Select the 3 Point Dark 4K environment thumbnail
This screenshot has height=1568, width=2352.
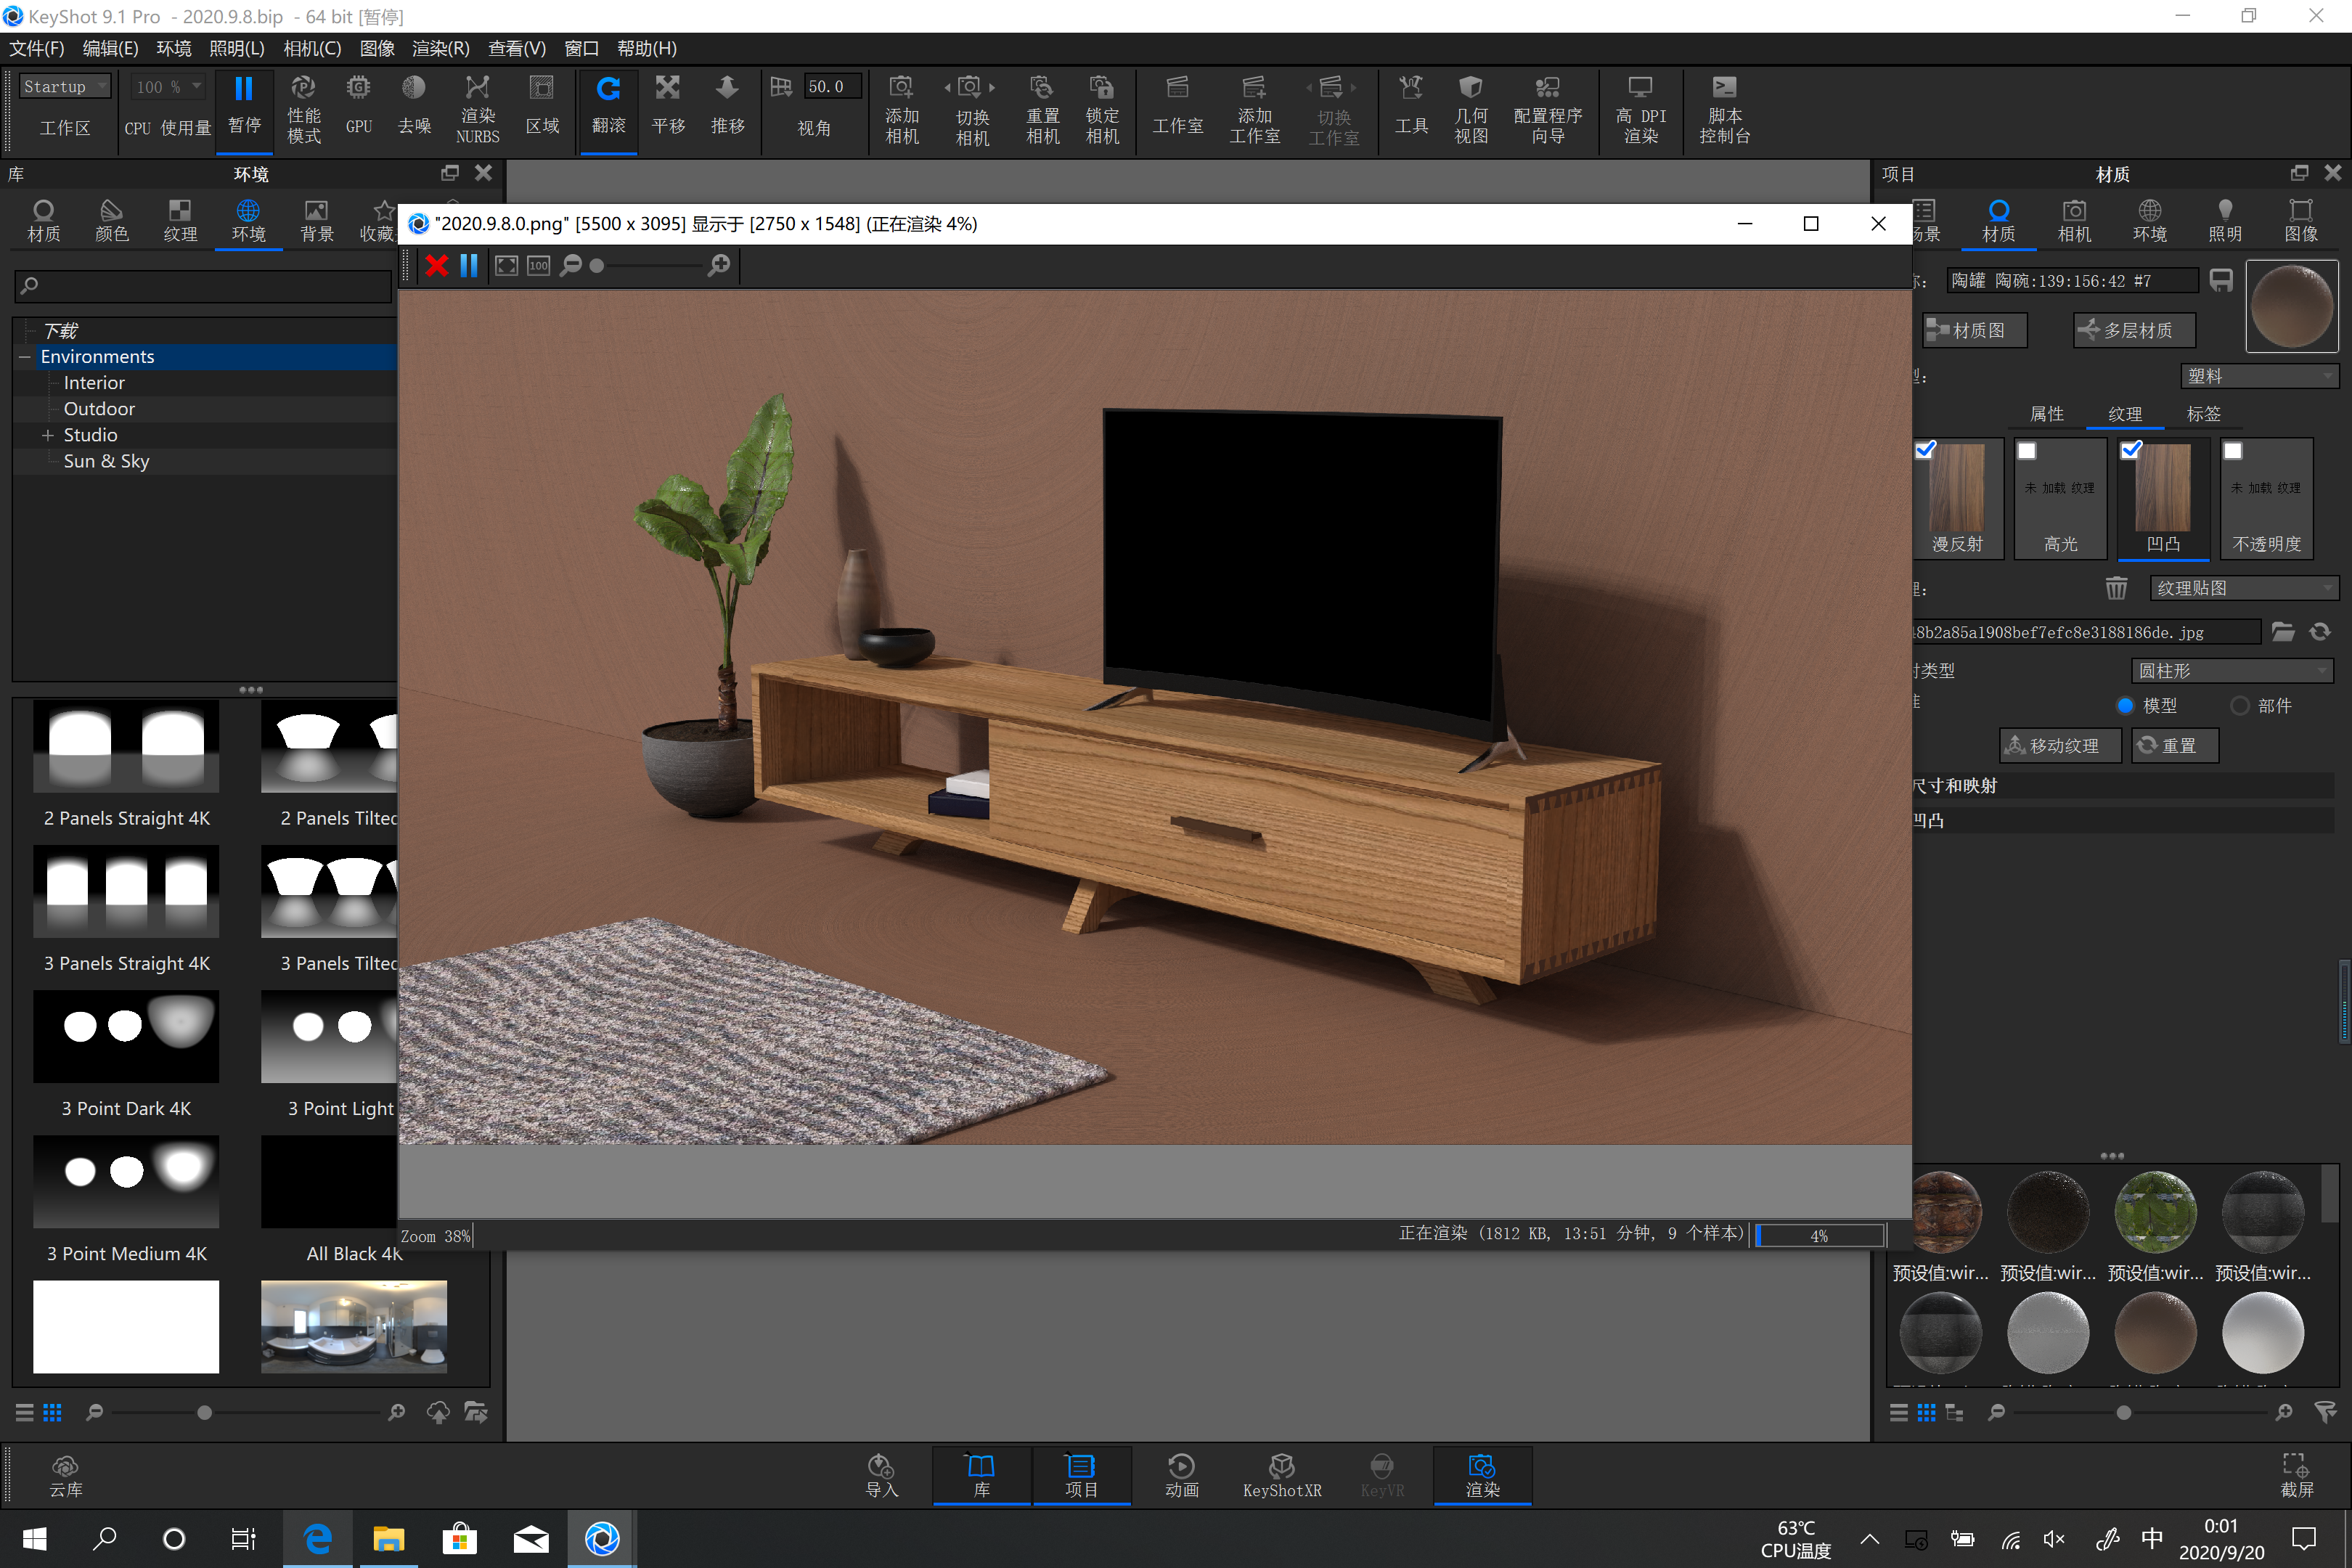[x=126, y=1037]
